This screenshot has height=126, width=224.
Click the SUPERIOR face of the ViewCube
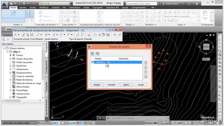tap(206, 47)
